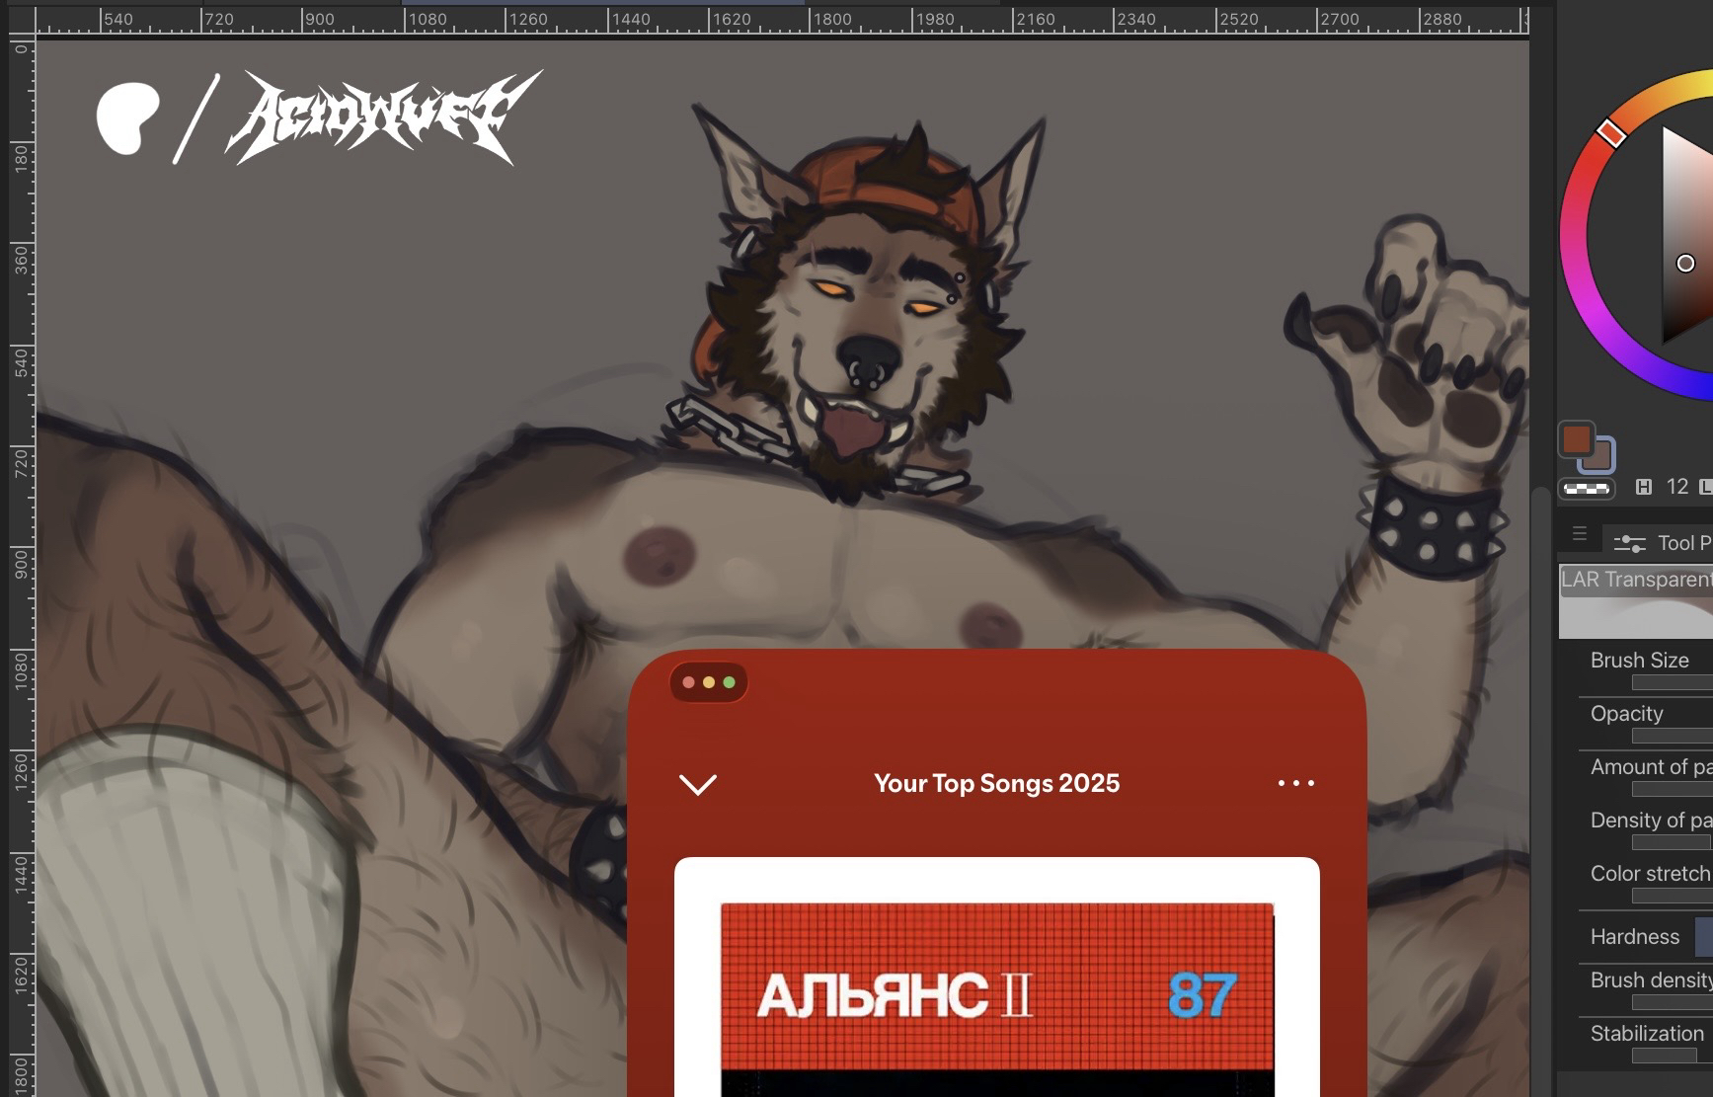Click the Brush density slider
Image resolution: width=1713 pixels, height=1097 pixels.
tap(1672, 1002)
